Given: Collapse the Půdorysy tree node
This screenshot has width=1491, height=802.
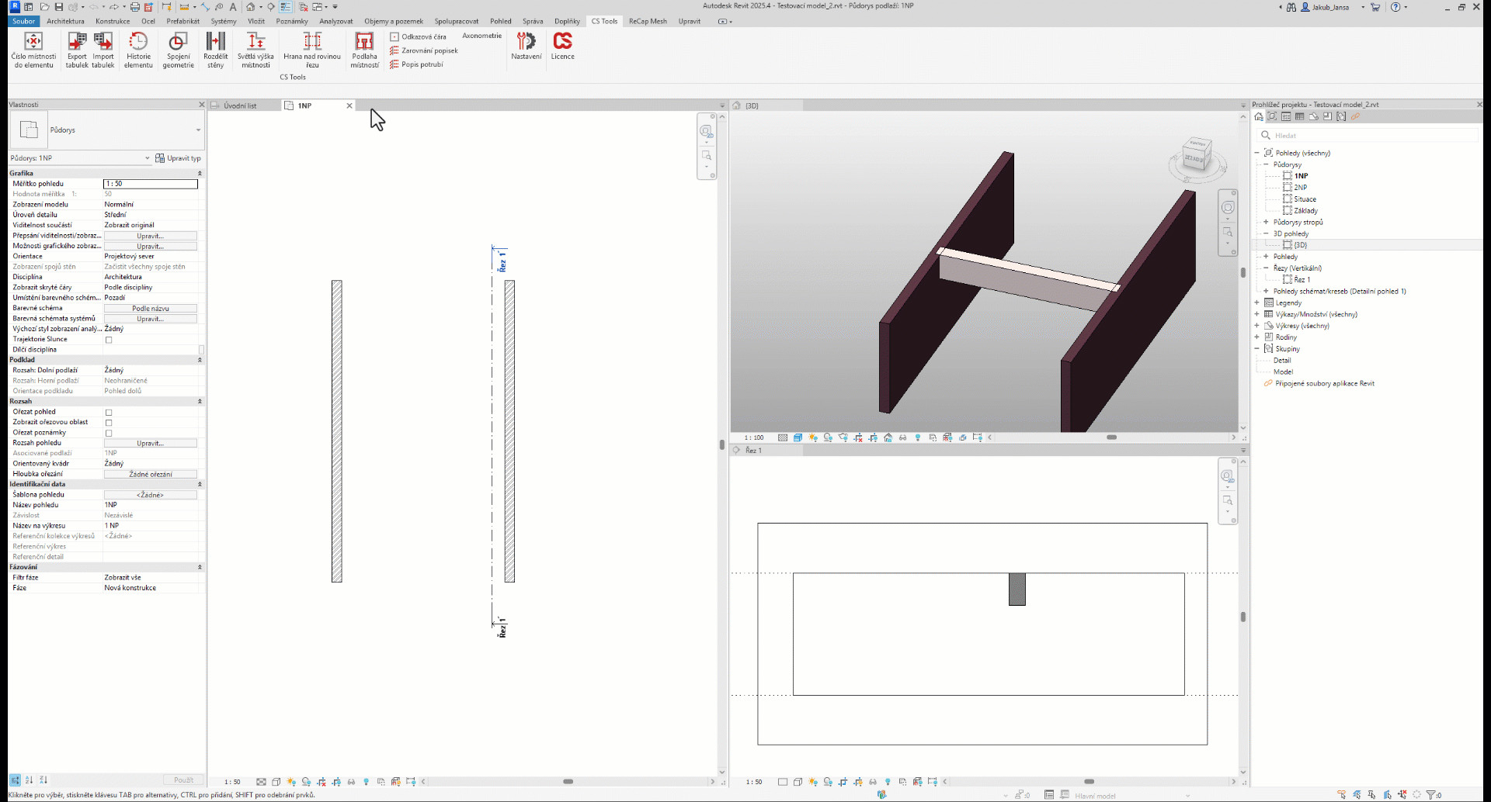Looking at the screenshot, I should point(1266,164).
